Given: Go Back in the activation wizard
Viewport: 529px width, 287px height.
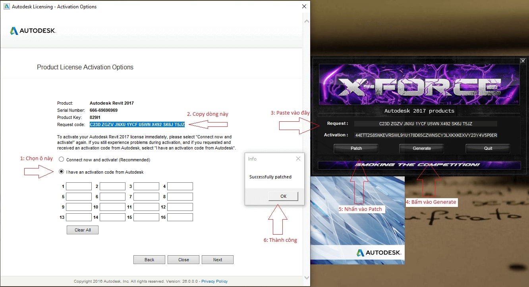Looking at the screenshot, I should (149, 260).
